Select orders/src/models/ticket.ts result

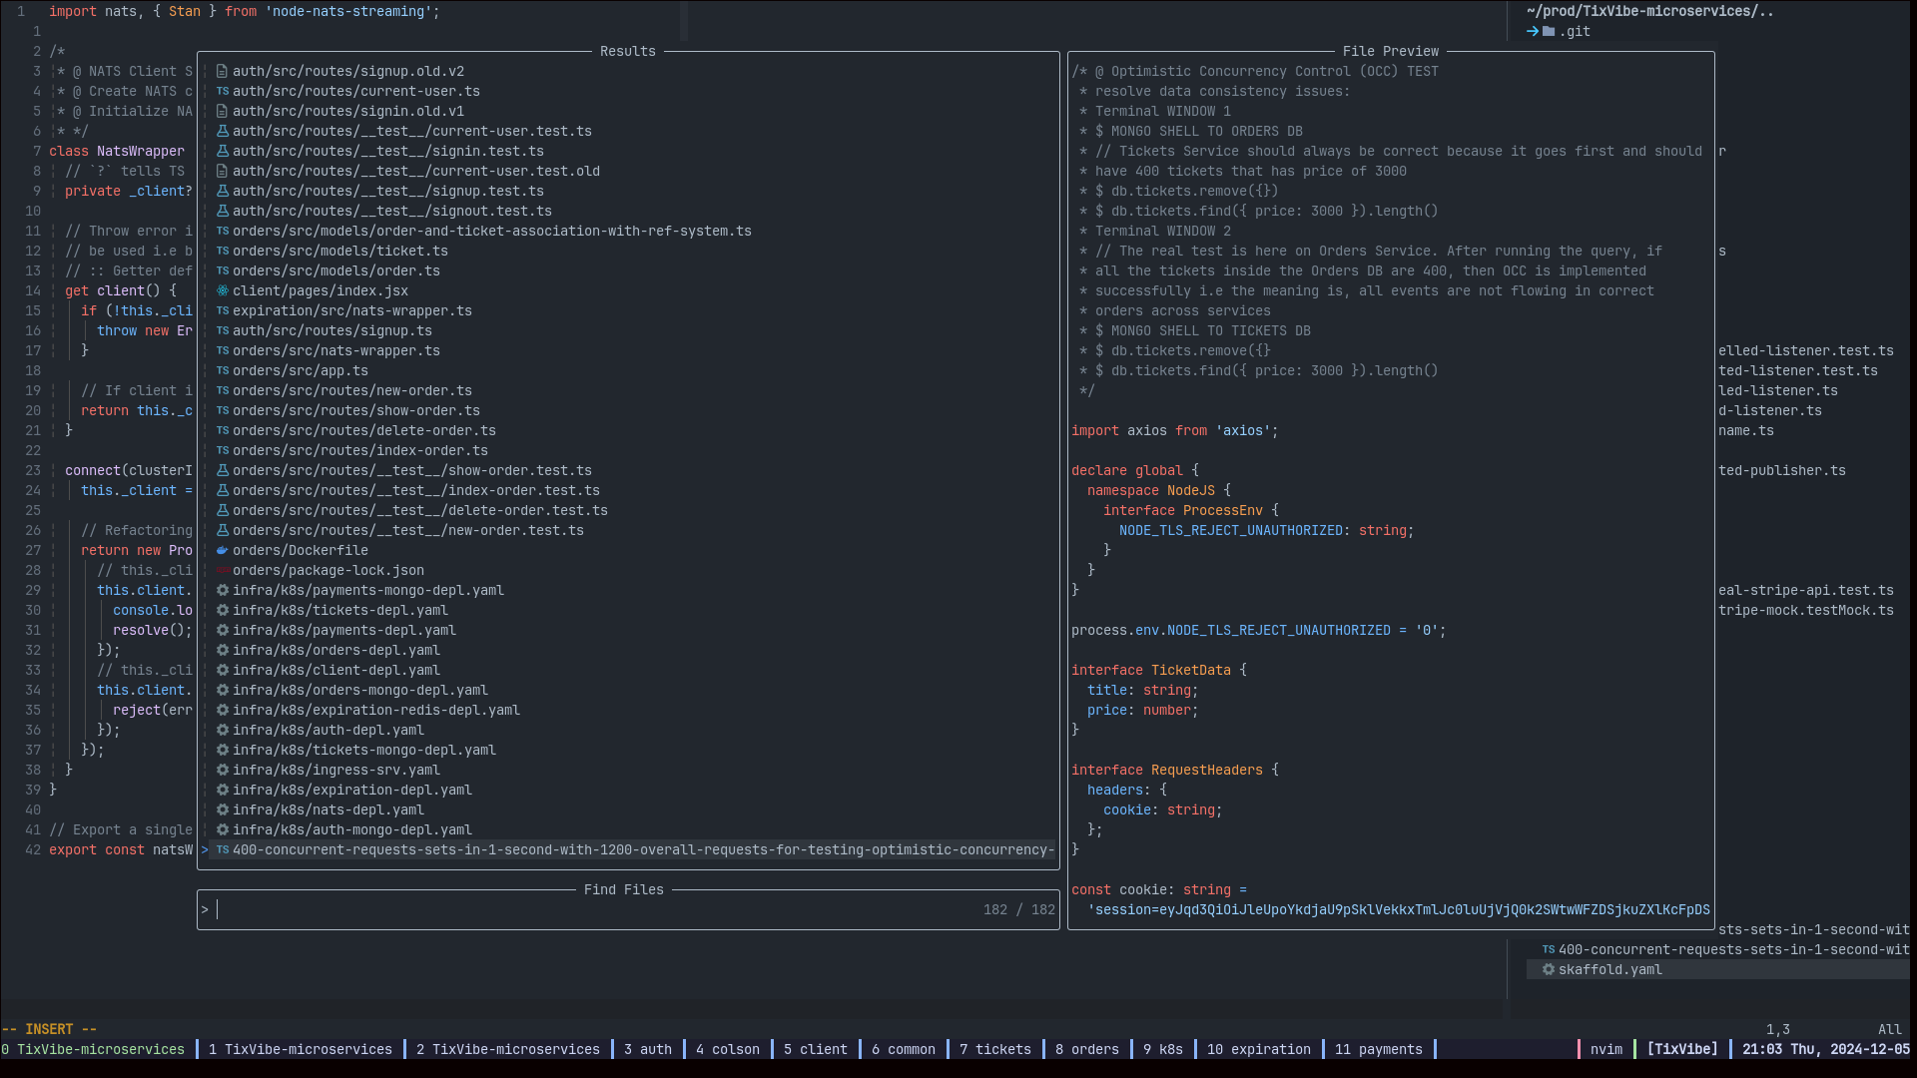339,251
